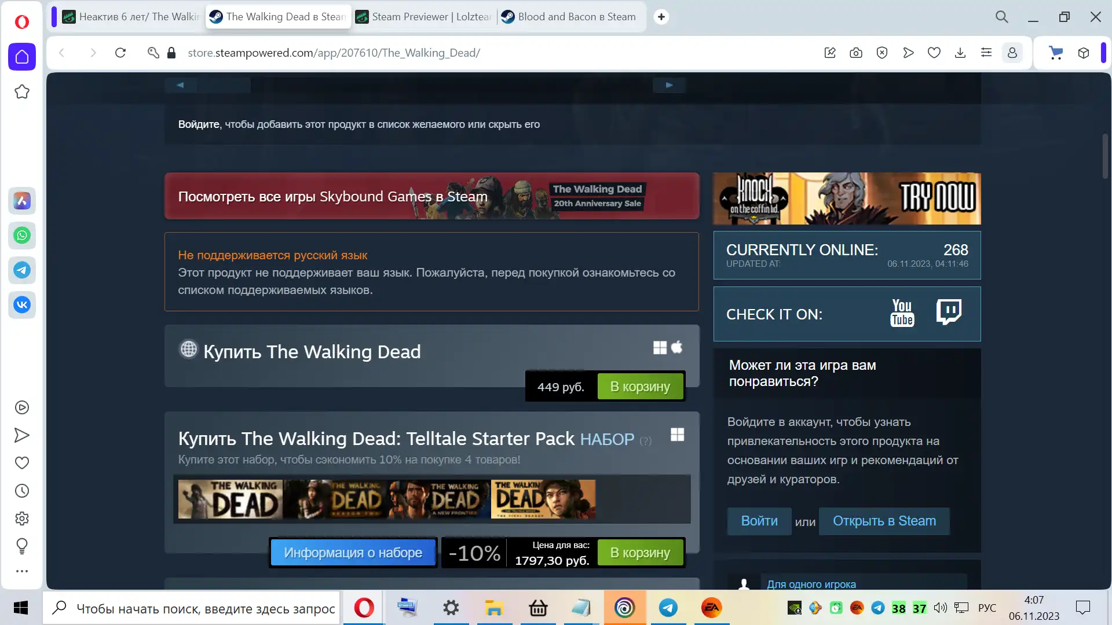Click 'Войдите' link for wishlist
The width and height of the screenshot is (1112, 625).
pos(199,124)
